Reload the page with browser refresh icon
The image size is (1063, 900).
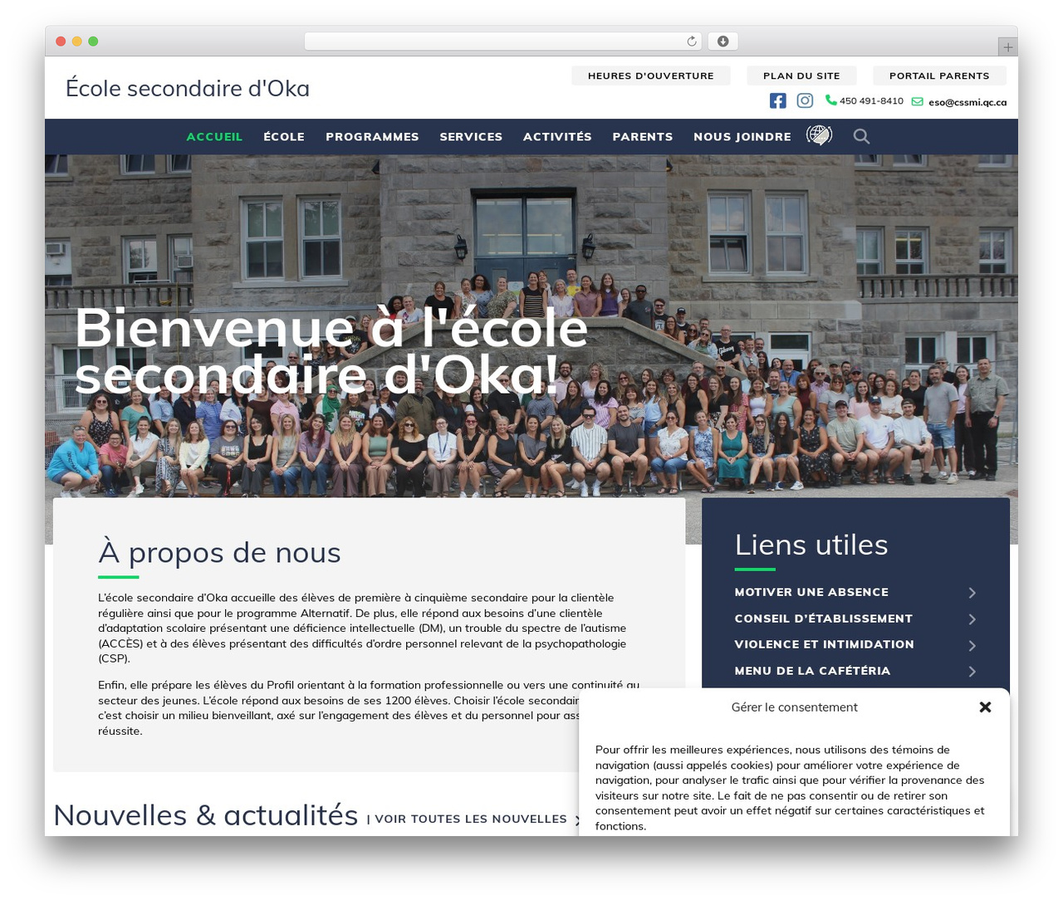pos(692,41)
